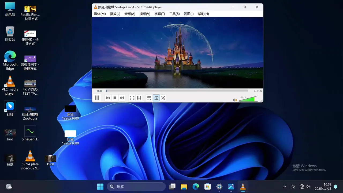Open network and volume quick settings
Viewport: 343px width, 193px height.
[305, 187]
